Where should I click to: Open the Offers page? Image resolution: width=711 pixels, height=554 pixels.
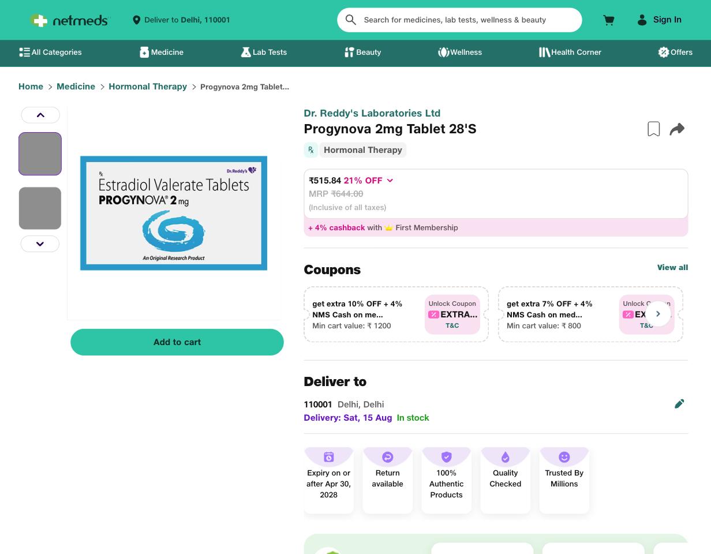tap(675, 53)
